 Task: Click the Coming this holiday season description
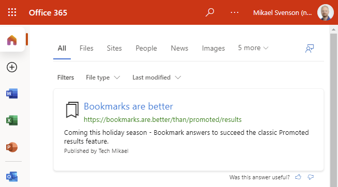(x=187, y=137)
